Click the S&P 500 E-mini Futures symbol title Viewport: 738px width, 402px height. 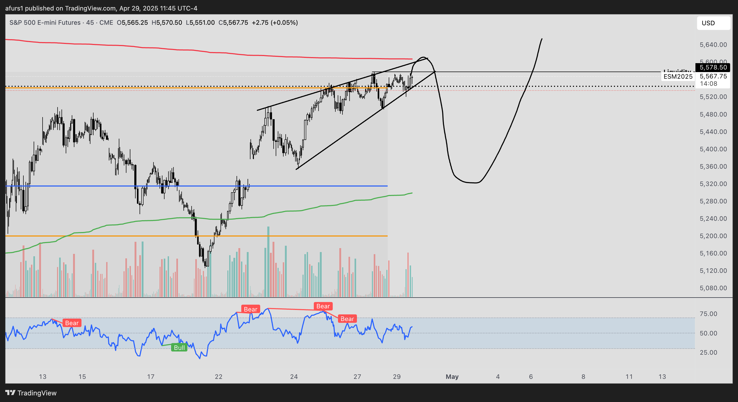coord(45,22)
